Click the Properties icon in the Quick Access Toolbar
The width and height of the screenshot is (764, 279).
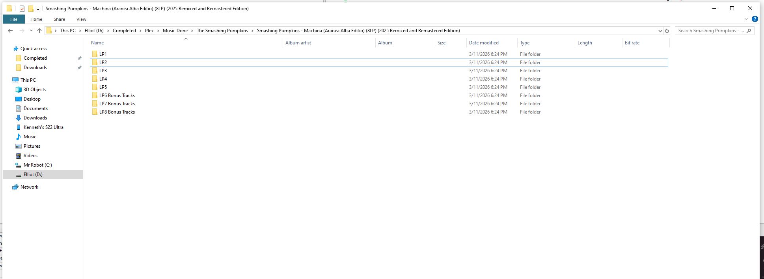[x=22, y=8]
